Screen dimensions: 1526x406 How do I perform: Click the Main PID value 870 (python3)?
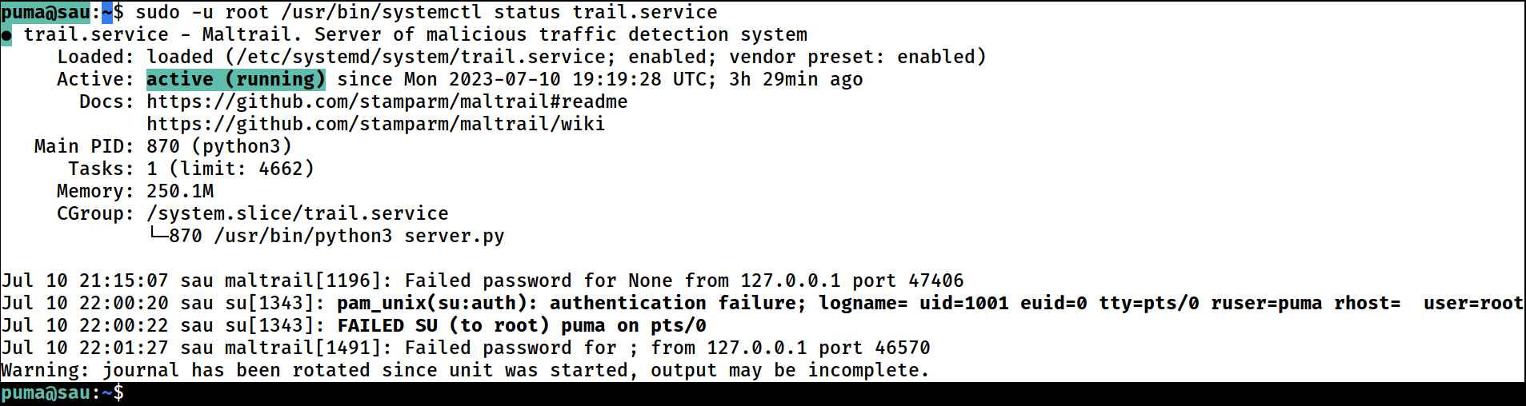click(x=219, y=146)
